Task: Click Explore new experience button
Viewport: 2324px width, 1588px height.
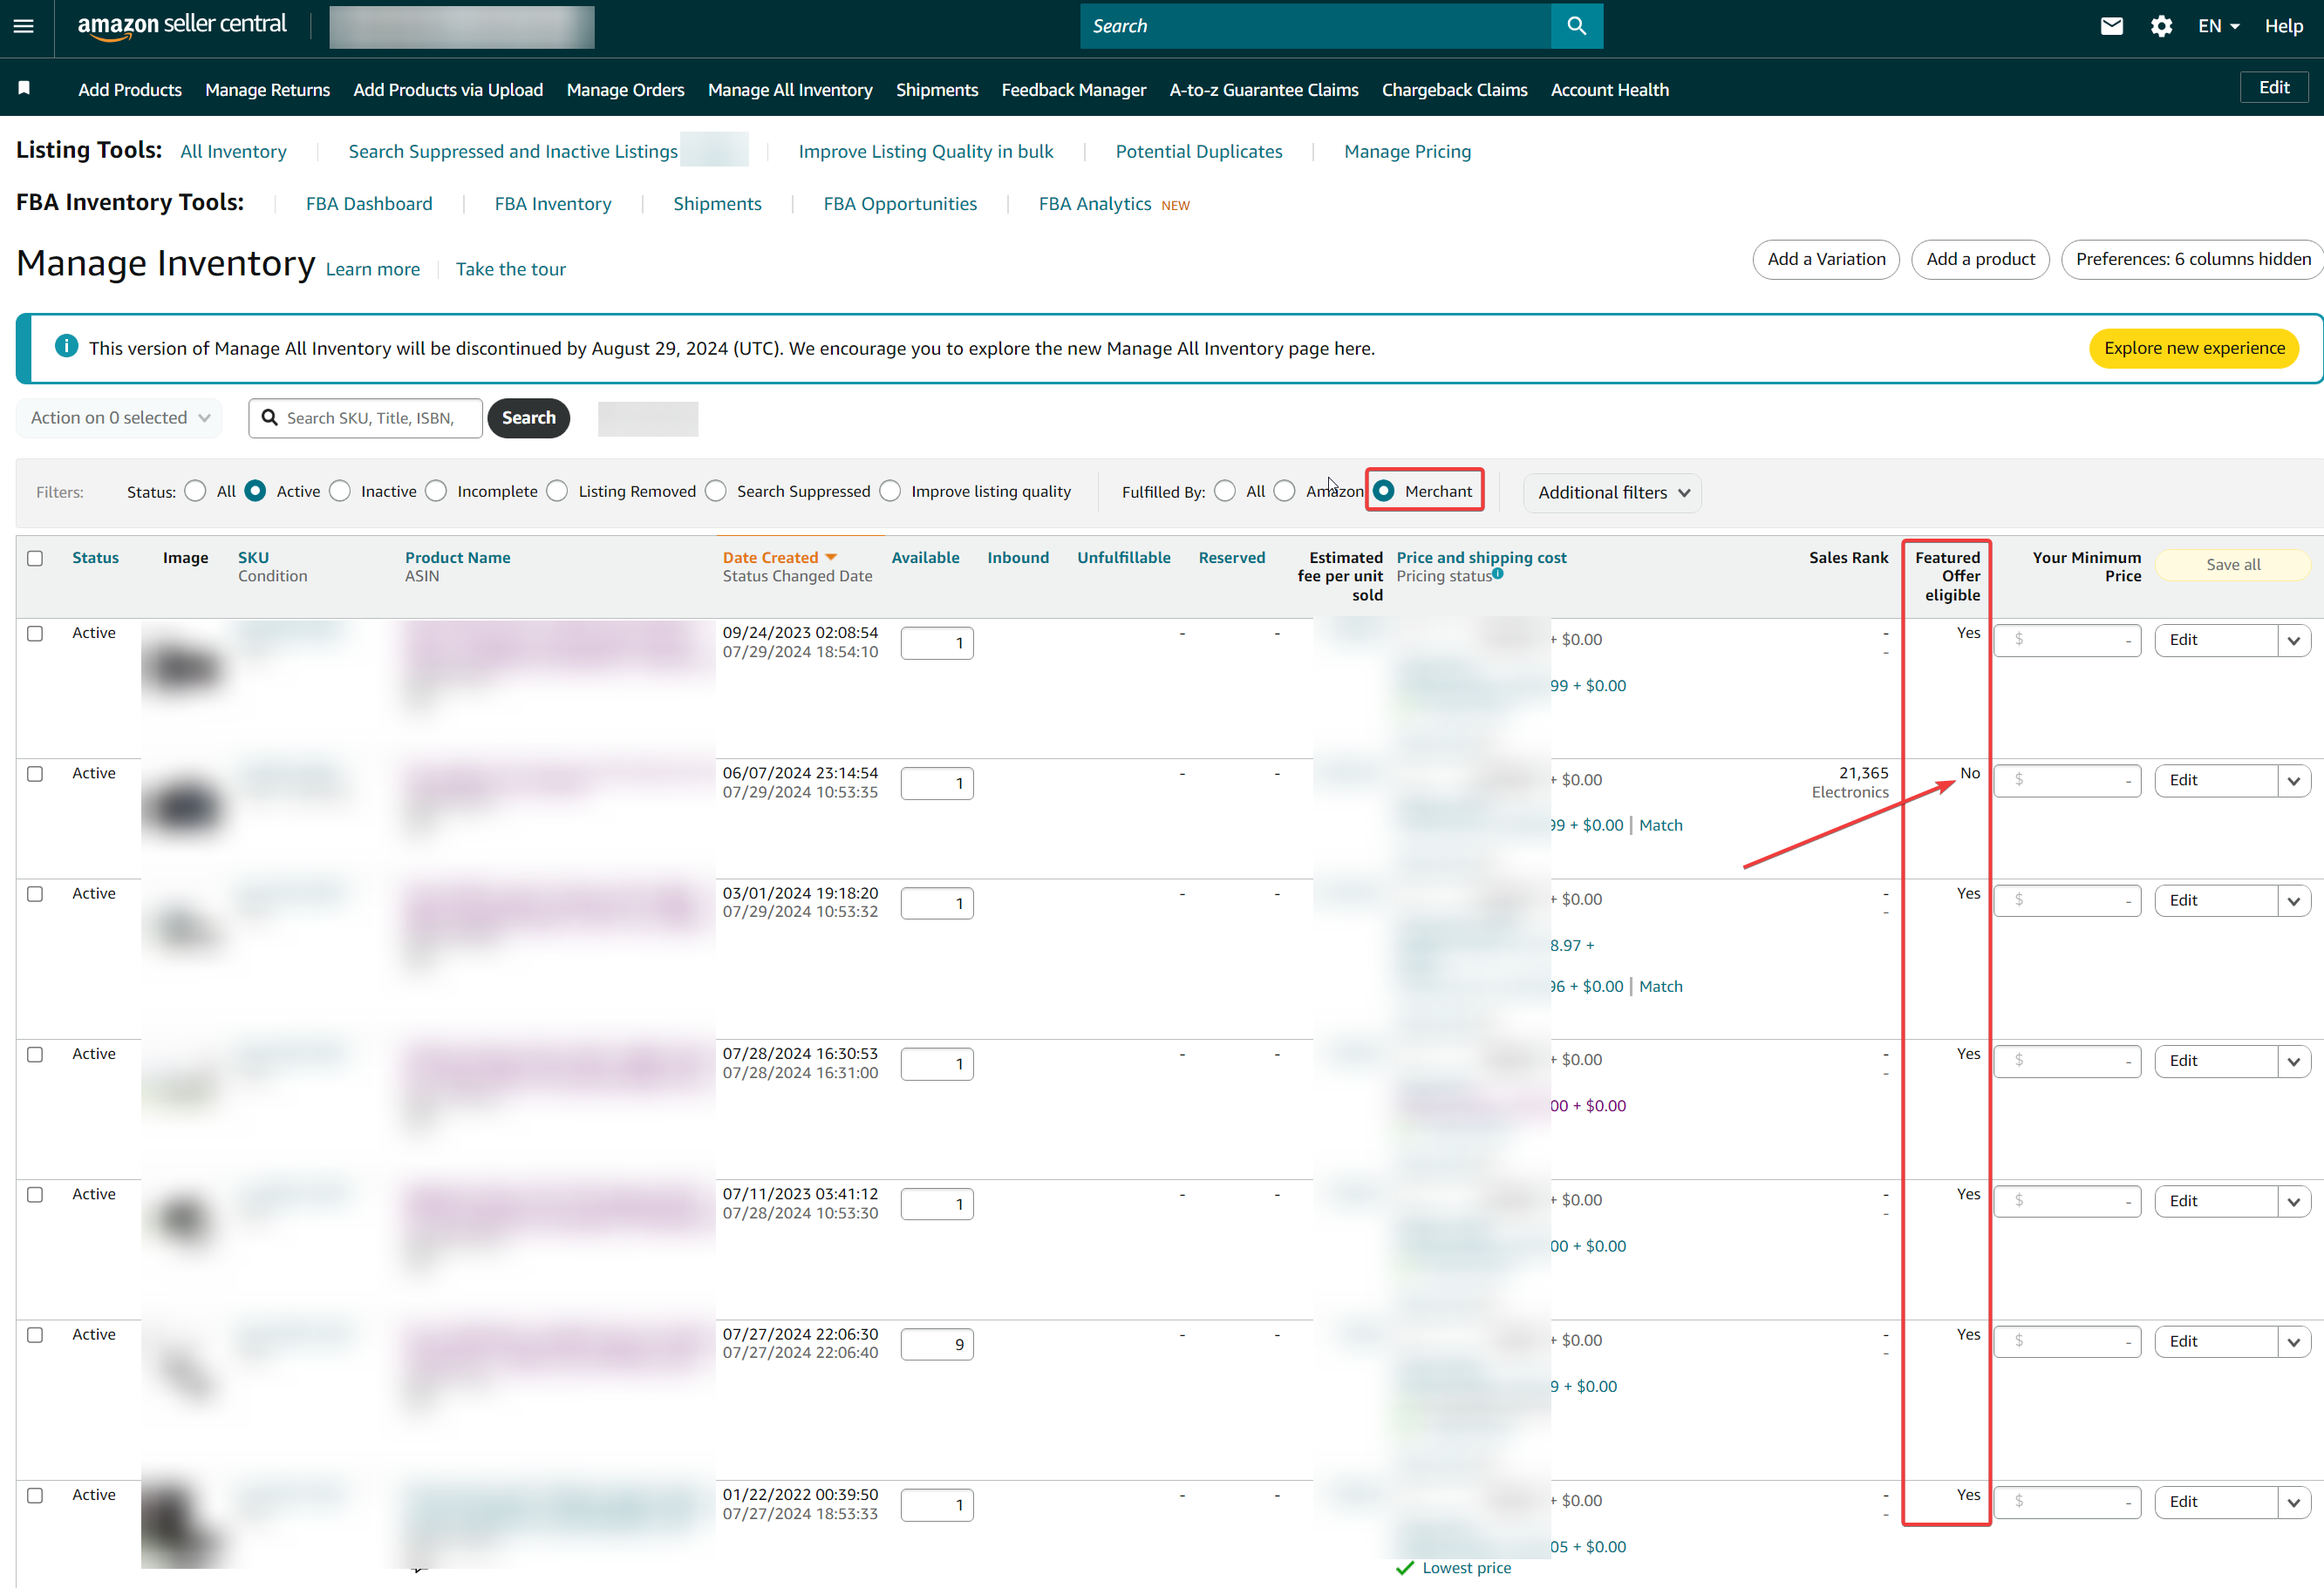Action: point(2194,348)
